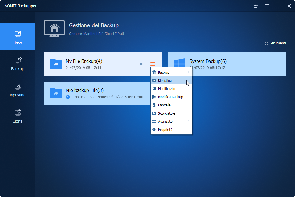Viewport: 295px width, 197px height.
Task: Choose Cancella in the context menu
Action: [171, 105]
